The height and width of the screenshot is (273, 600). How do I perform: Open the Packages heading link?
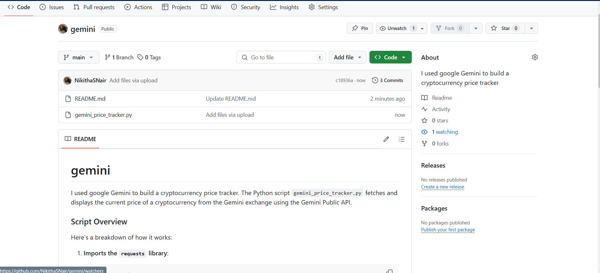point(434,208)
